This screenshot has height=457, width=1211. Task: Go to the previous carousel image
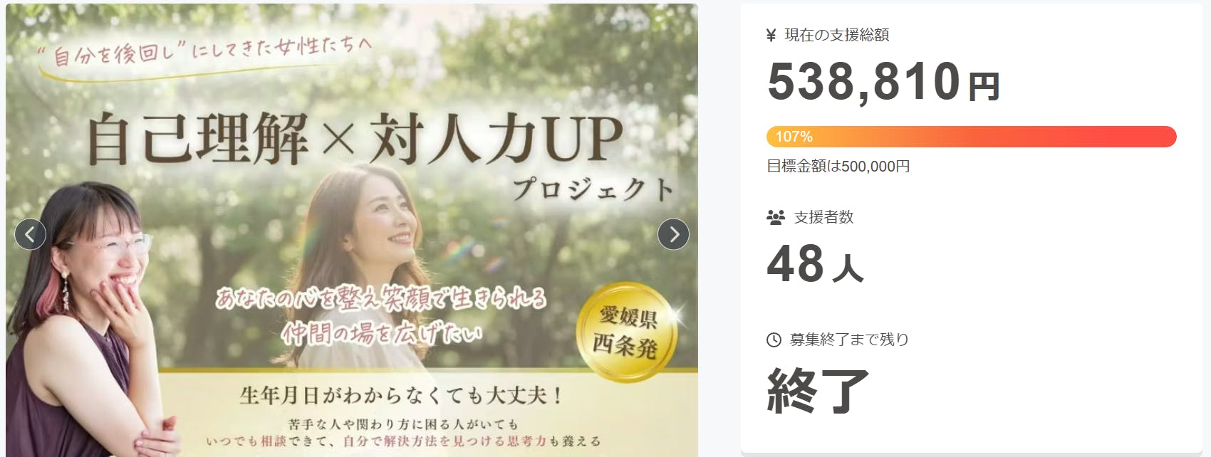pyautogui.click(x=30, y=233)
